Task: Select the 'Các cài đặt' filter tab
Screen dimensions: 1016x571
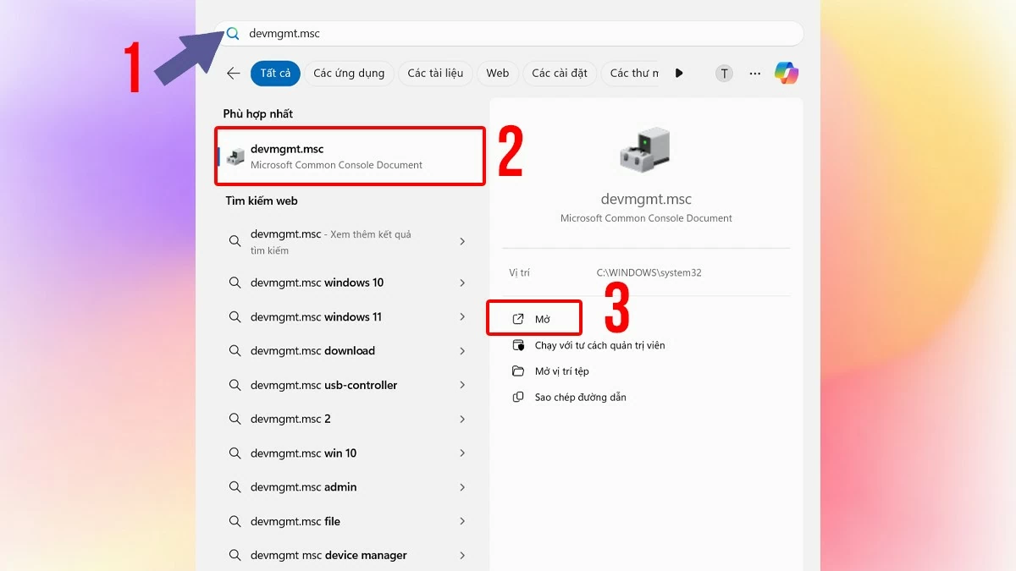Action: (x=559, y=74)
